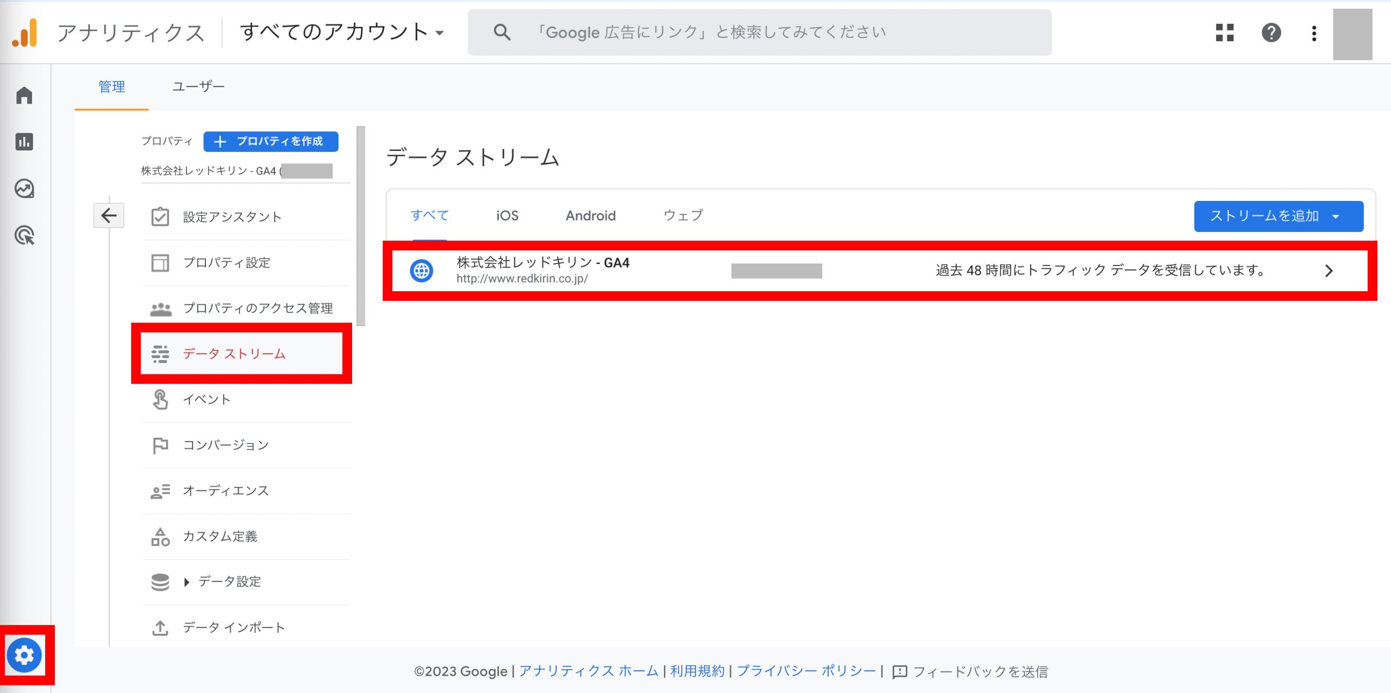Open the Reports bar chart icon
Screen dimensions: 1391x693
[24, 142]
